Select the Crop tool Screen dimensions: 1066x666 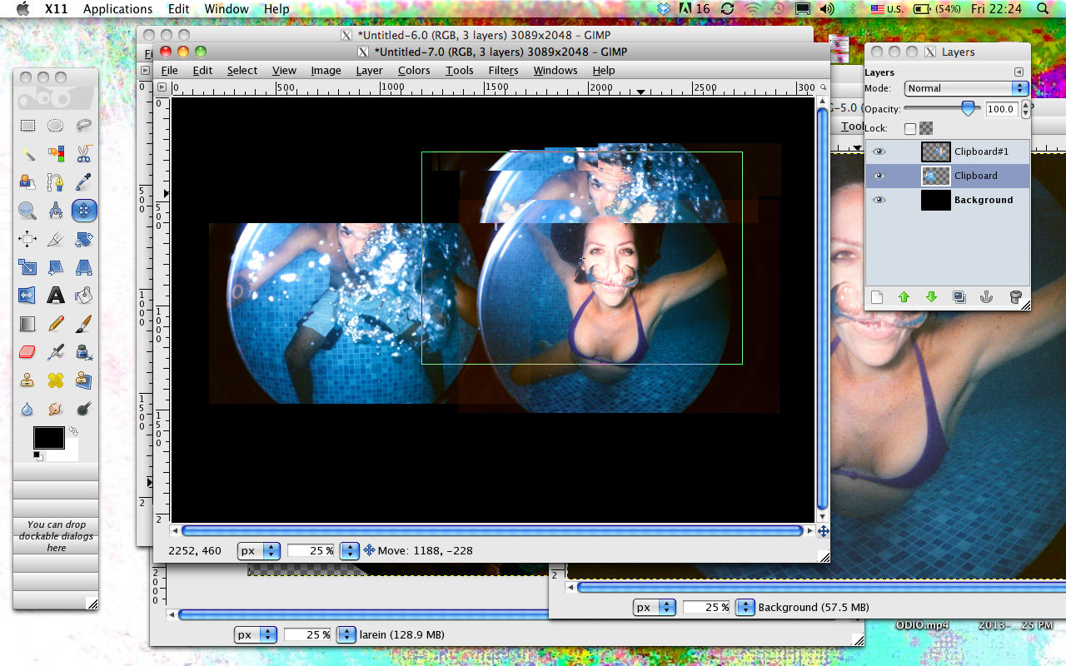56,240
